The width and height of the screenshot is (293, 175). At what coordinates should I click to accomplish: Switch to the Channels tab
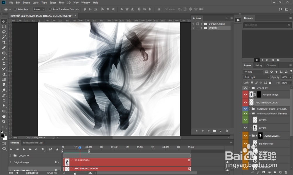click(x=271, y=65)
